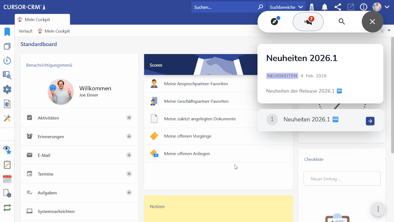Click the megaphone announcements icon with badge
The image size is (394, 222).
308,22
